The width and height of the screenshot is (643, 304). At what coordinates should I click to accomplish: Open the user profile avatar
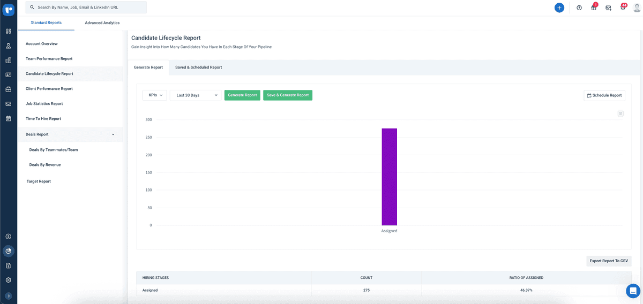pos(637,7)
